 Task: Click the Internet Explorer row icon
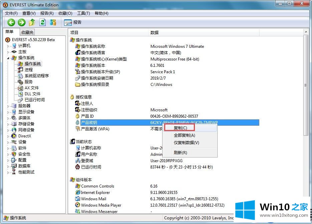(78, 192)
